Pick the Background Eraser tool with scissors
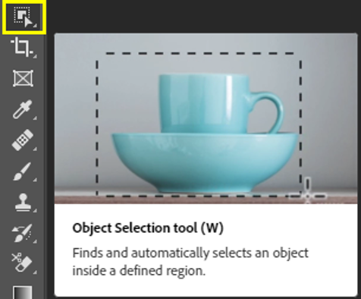Image resolution: width=361 pixels, height=299 pixels. (x=22, y=263)
